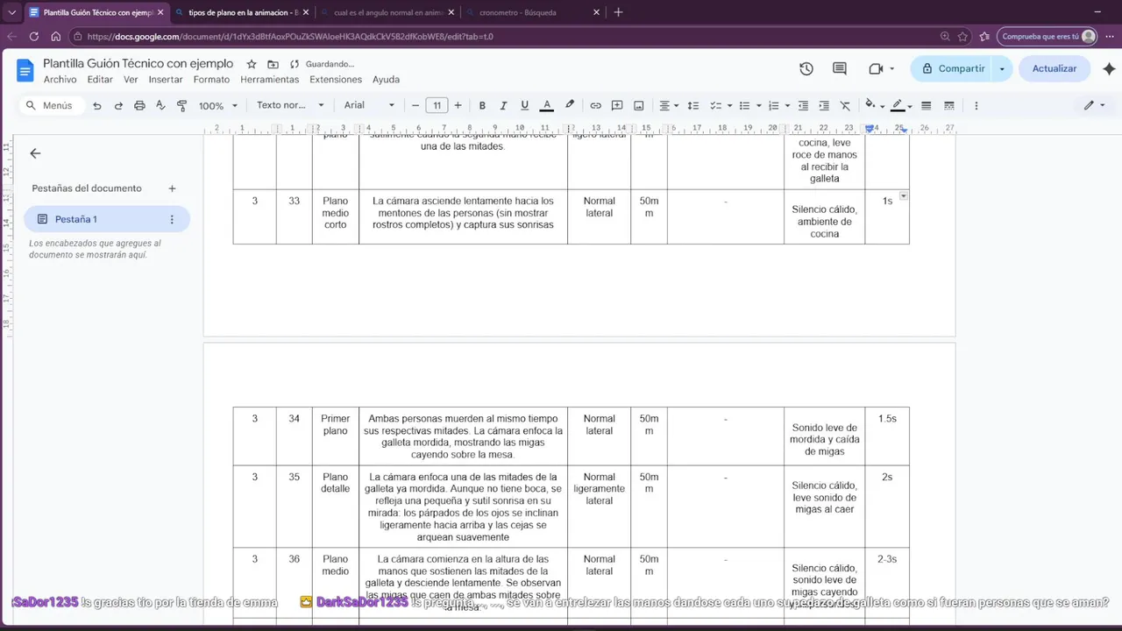Open the text alignment dropdown
The image size is (1122, 631).
[668, 105]
